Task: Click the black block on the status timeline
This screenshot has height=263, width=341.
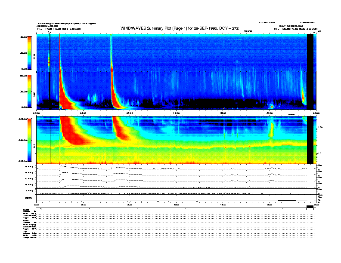Action: coord(310,207)
